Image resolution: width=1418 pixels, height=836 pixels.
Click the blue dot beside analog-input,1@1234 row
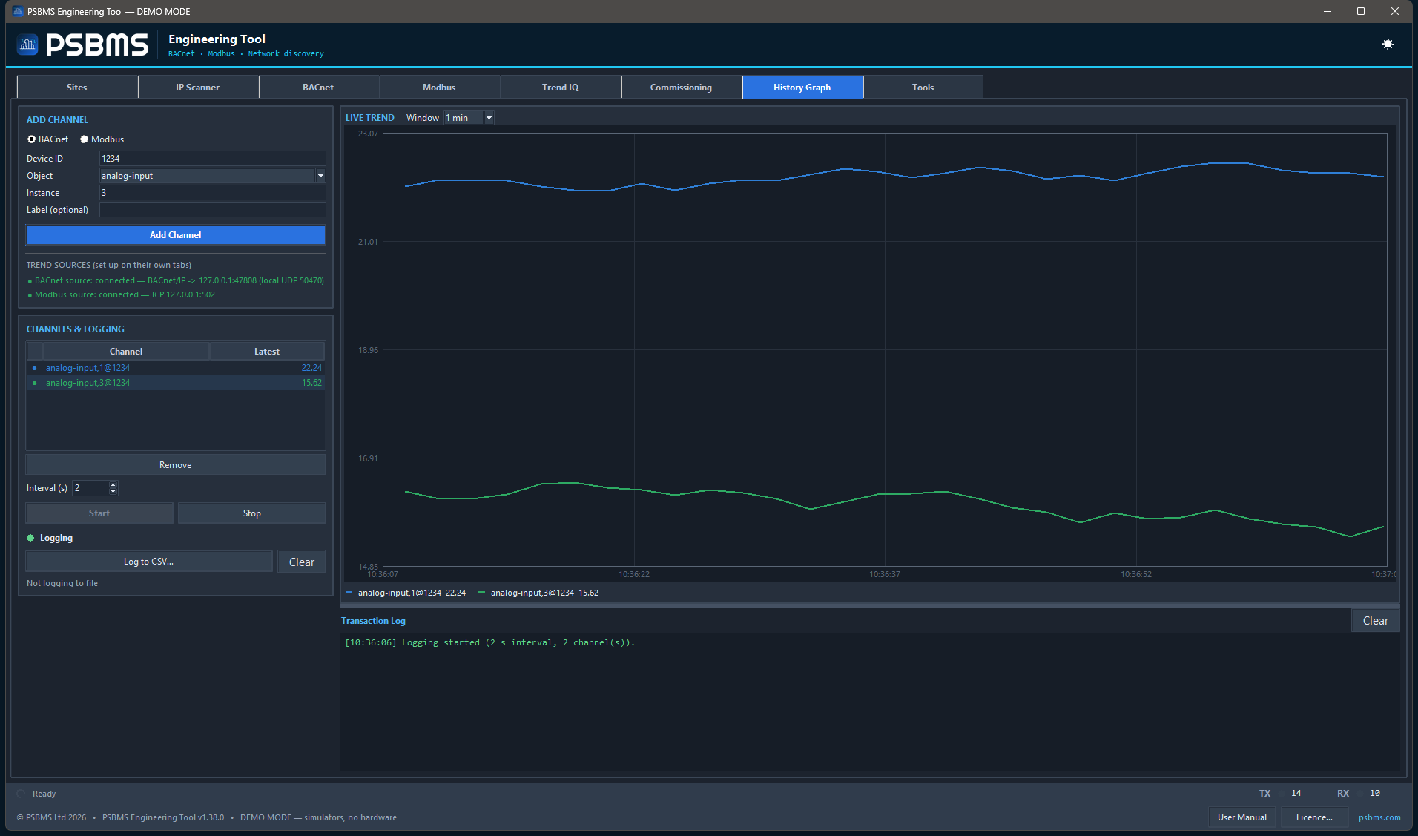34,368
